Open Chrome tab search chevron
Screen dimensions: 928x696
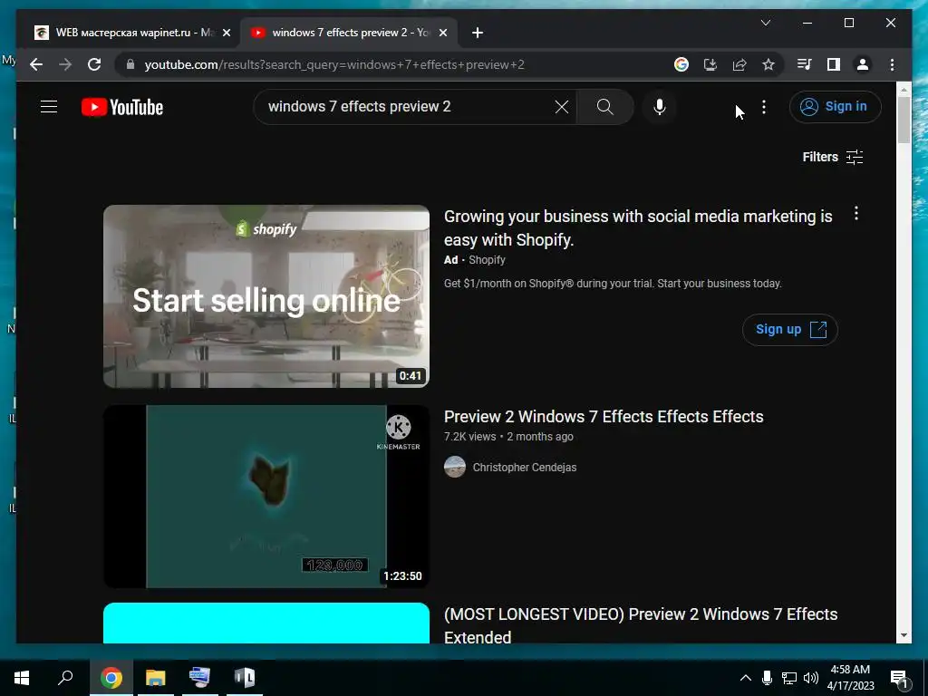[765, 23]
